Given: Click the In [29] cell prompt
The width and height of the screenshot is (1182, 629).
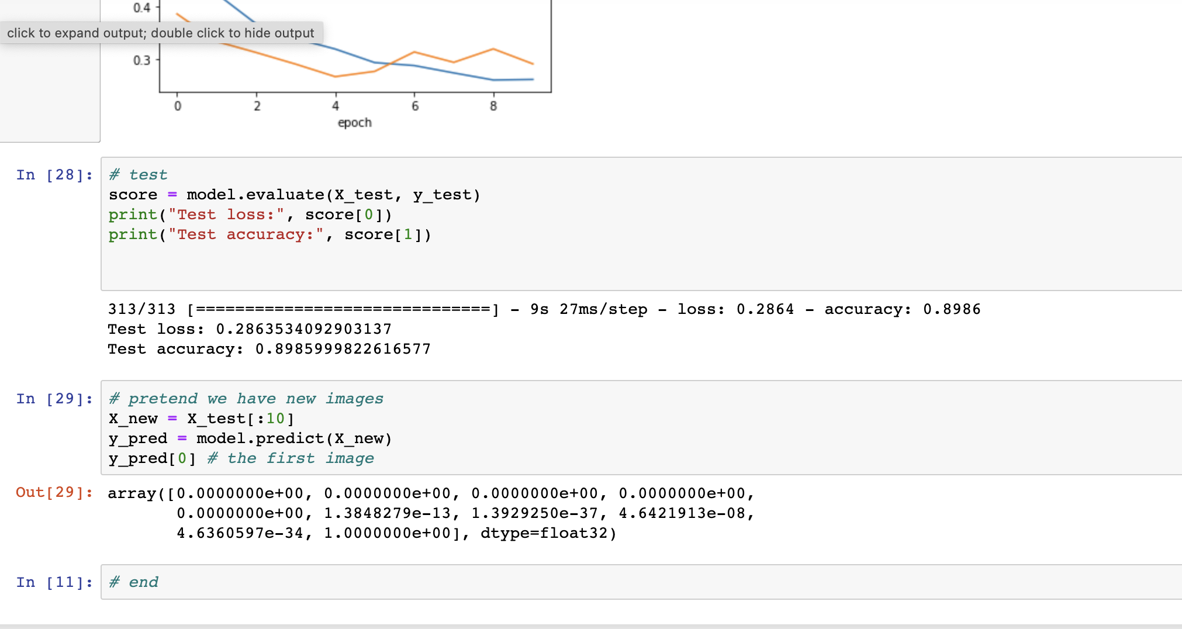Looking at the screenshot, I should point(54,399).
